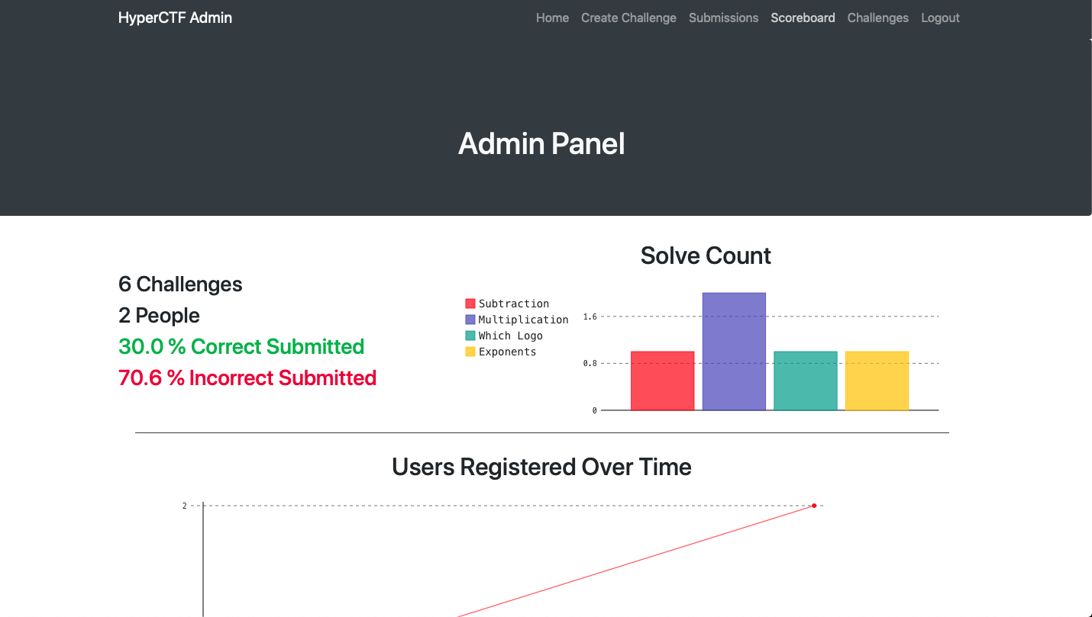Click the Admin Panel heading
This screenshot has height=617, width=1092.
[541, 143]
